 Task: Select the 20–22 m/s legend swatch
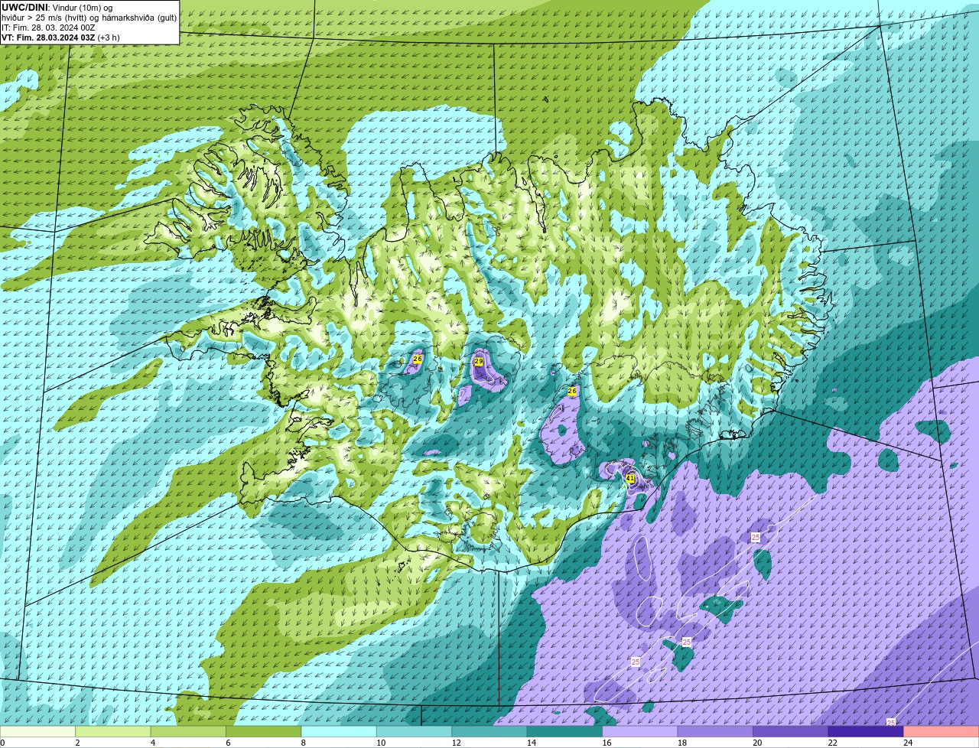click(791, 732)
